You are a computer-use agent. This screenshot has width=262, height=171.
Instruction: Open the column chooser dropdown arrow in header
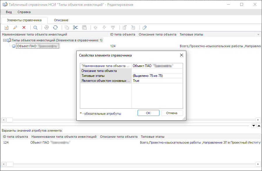tap(258, 35)
